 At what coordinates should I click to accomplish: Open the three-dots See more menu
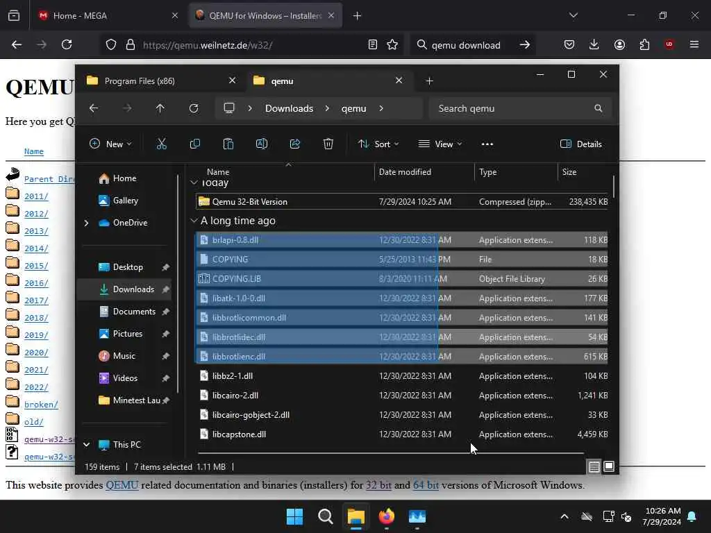click(487, 144)
